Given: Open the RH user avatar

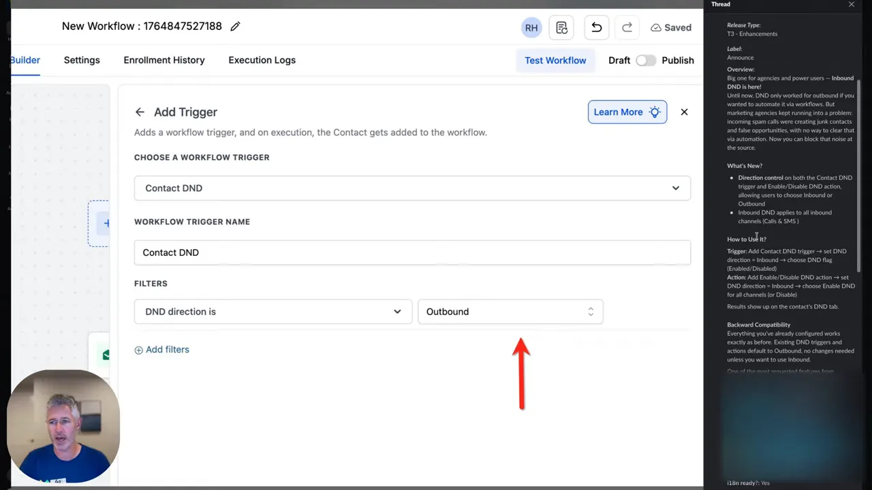Looking at the screenshot, I should [531, 28].
